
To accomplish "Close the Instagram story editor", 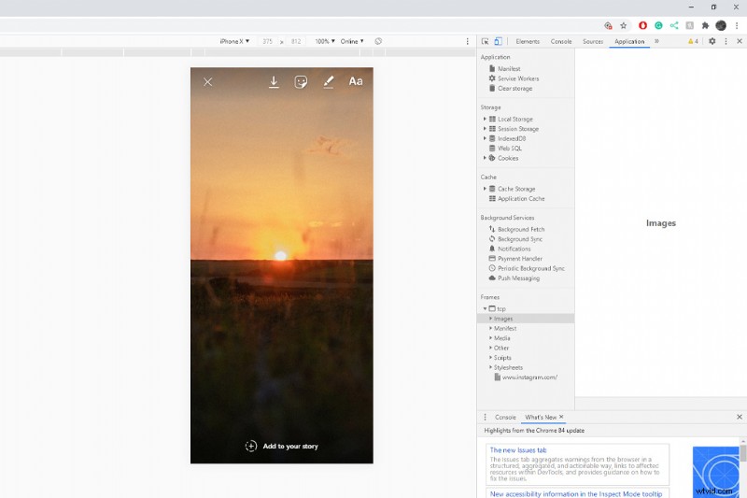I will point(207,82).
